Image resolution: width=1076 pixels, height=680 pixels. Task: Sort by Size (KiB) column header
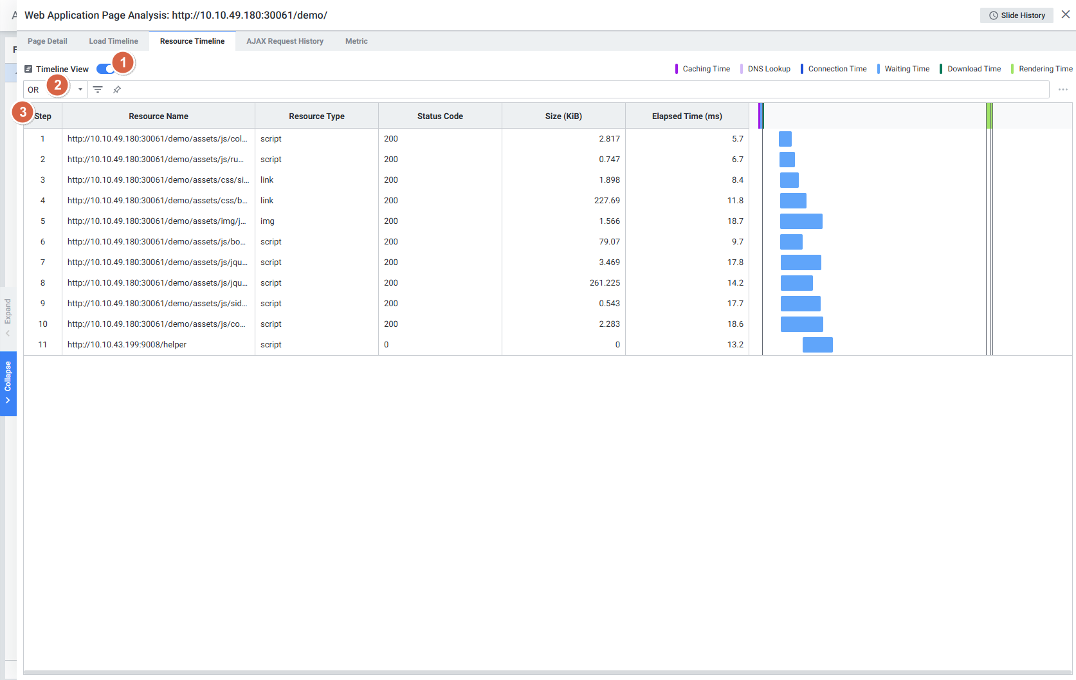click(563, 116)
